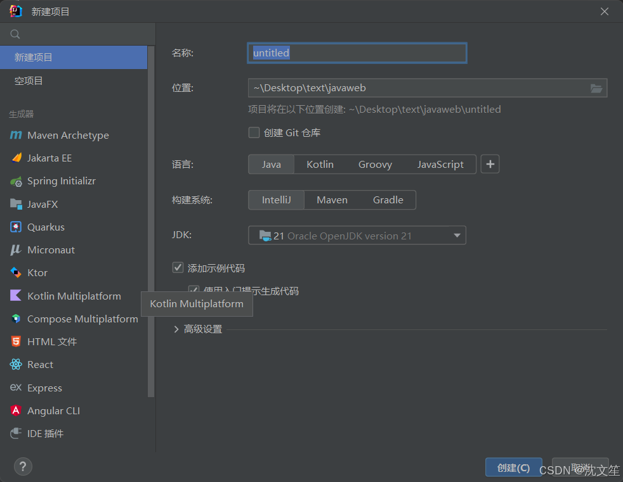Click the Kotlin Multiplatform K icon

point(15,296)
